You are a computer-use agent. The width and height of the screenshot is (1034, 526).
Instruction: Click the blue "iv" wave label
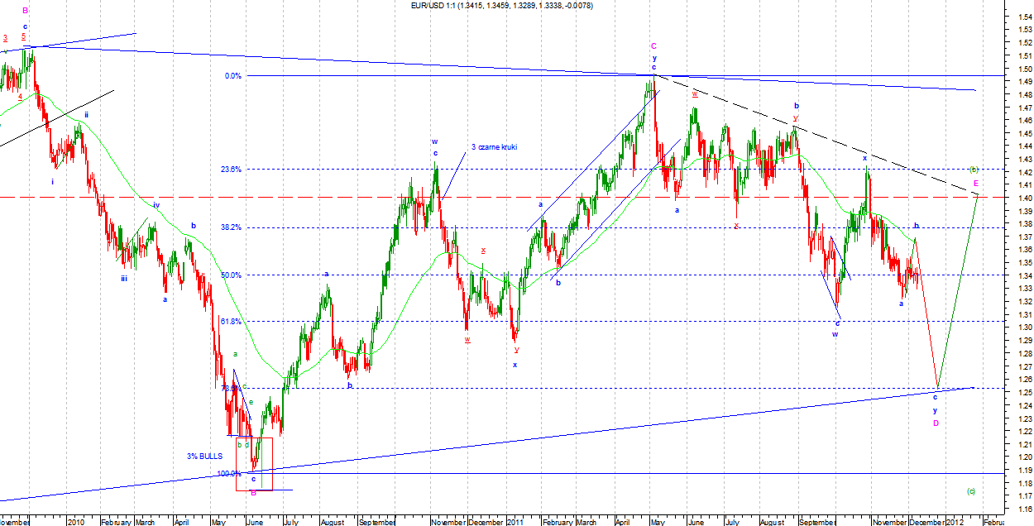click(156, 204)
